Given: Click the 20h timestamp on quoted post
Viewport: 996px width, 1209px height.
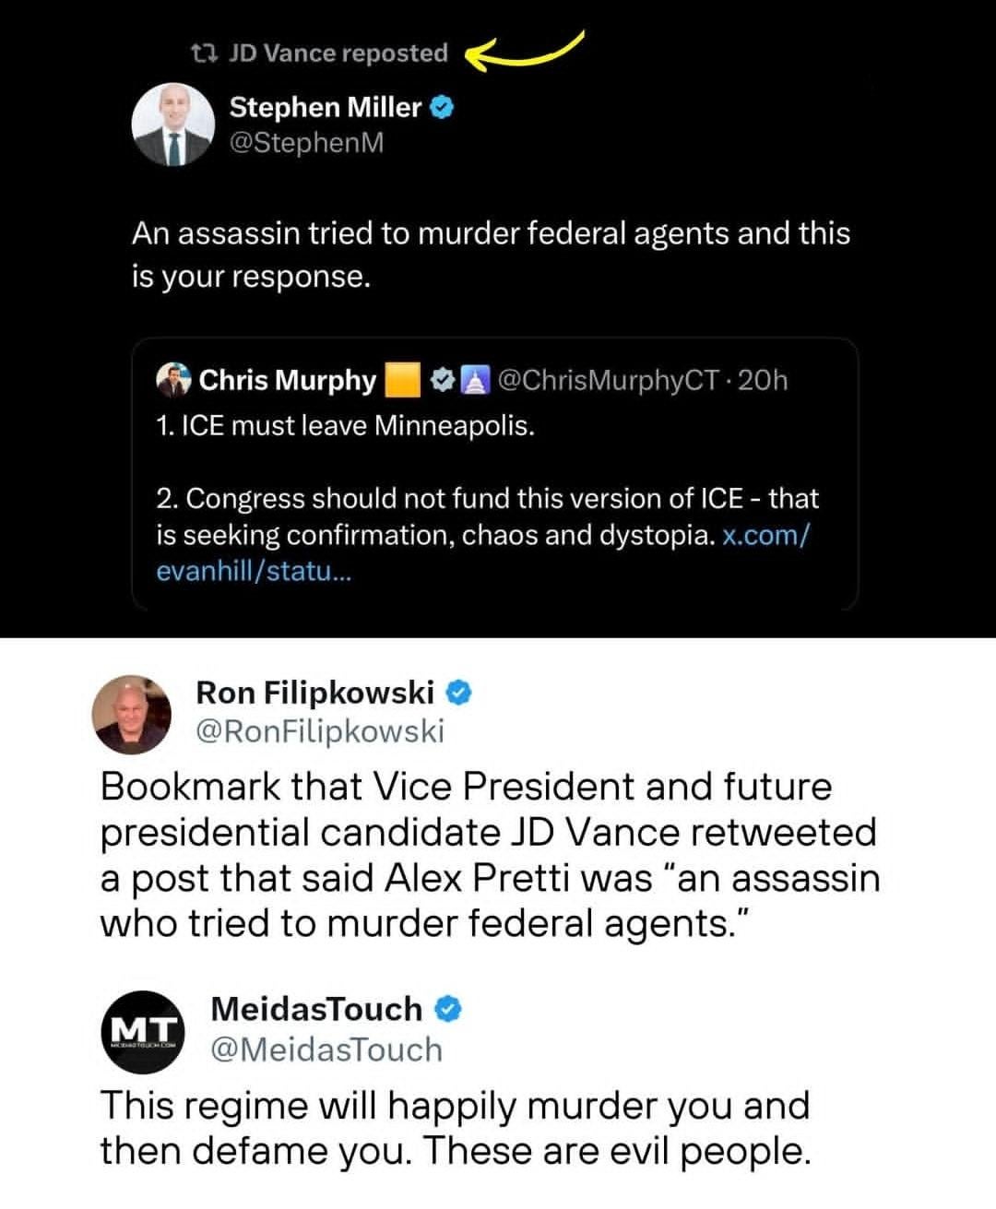Looking at the screenshot, I should pos(764,379).
